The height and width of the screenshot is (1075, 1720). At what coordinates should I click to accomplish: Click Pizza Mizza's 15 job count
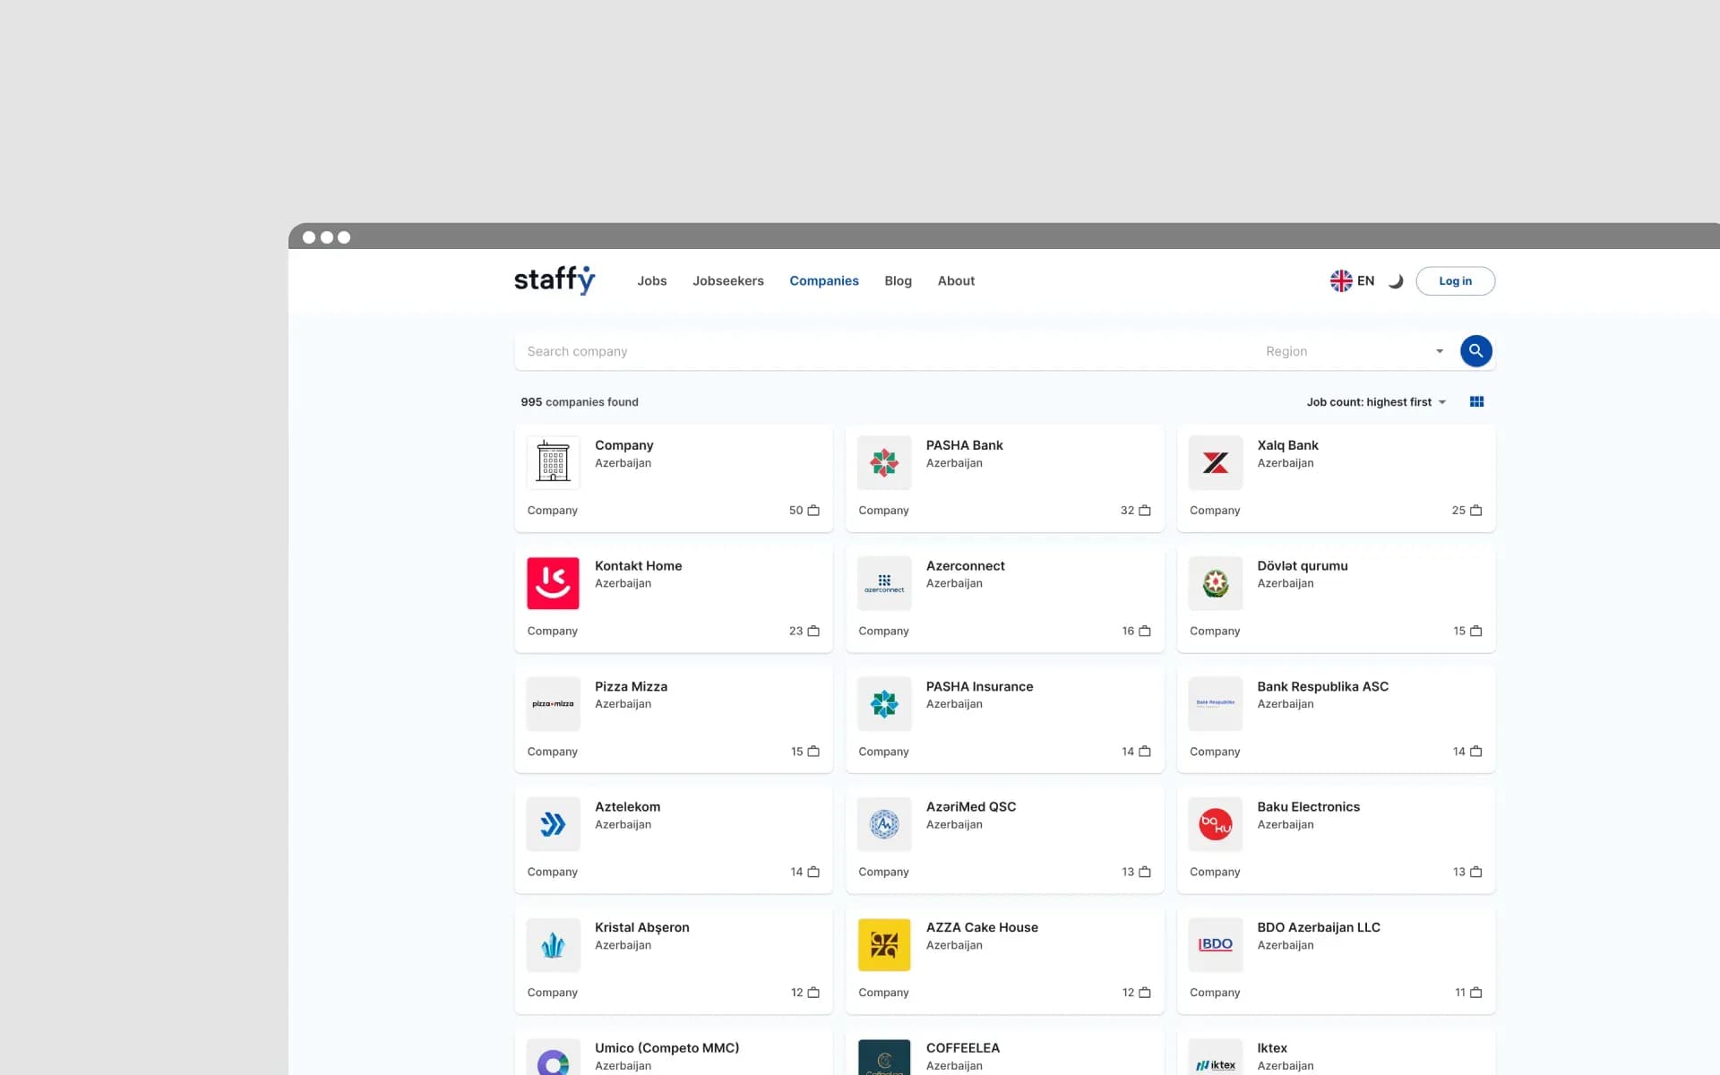(x=796, y=752)
